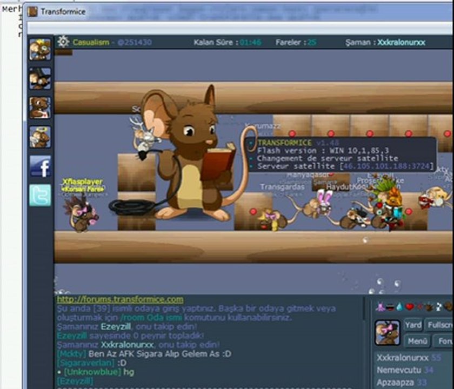
Task: Use the brown facepalm emote icon
Action: point(449,307)
